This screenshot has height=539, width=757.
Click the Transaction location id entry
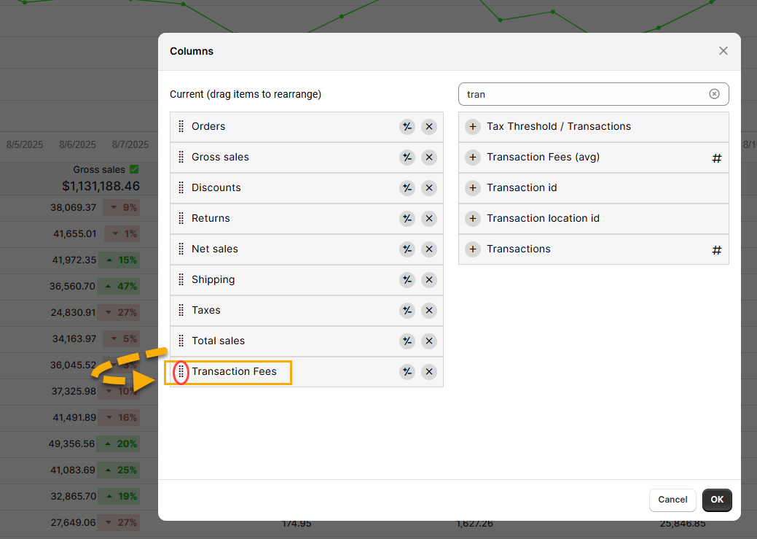click(x=543, y=219)
